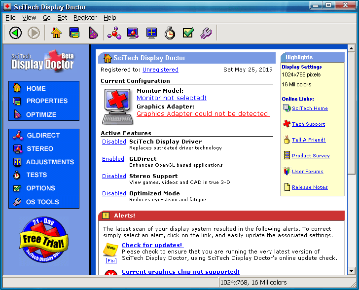The width and height of the screenshot is (359, 290).
Task: Open OS TOOLS from the sidebar
Action: click(42, 202)
